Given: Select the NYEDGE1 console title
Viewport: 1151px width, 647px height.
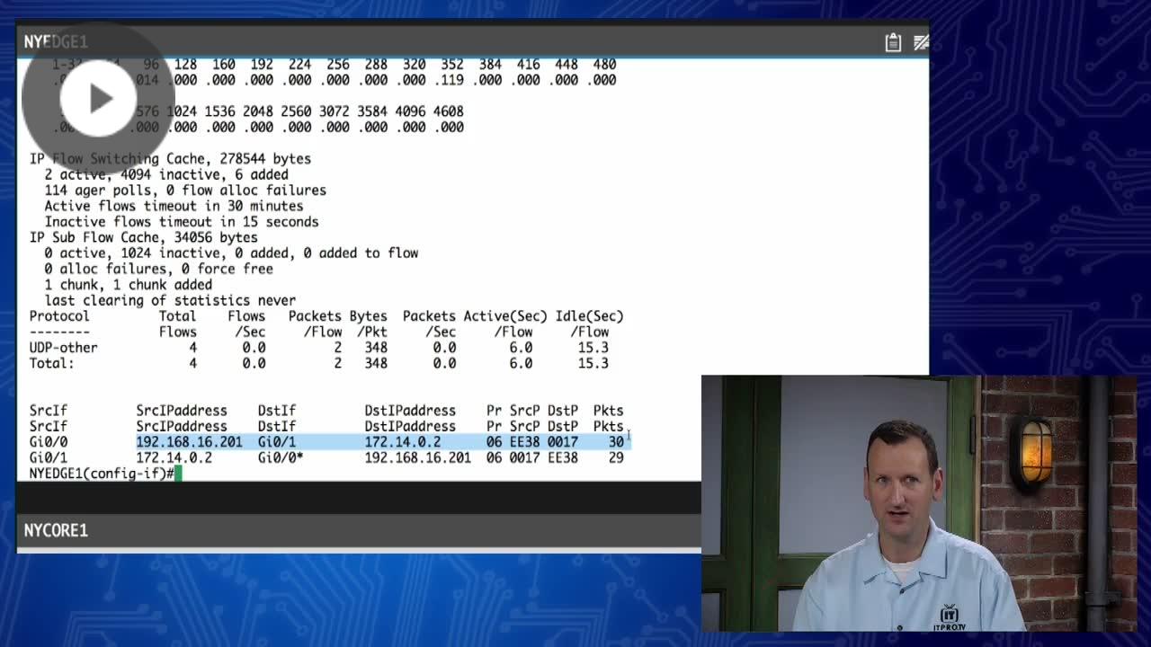Looking at the screenshot, I should click(x=56, y=42).
